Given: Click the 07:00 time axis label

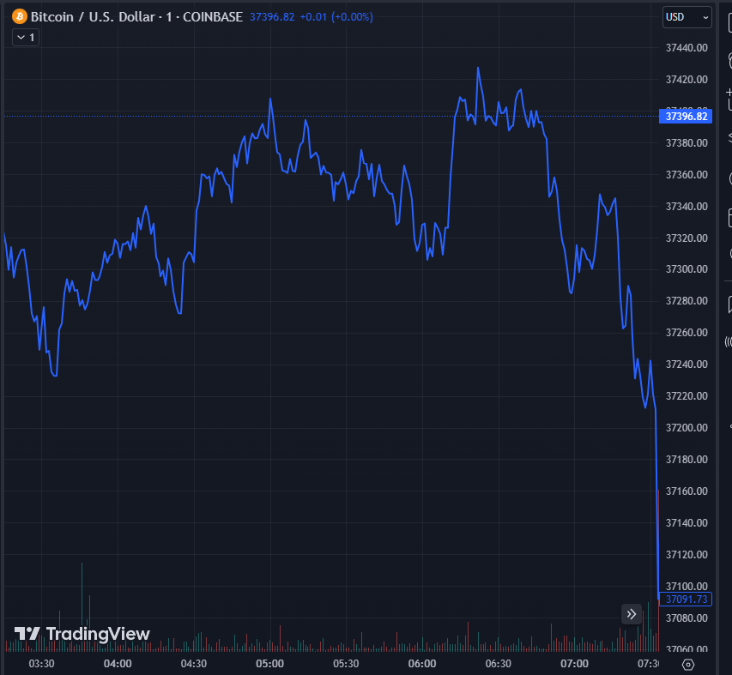Looking at the screenshot, I should click(x=574, y=664).
